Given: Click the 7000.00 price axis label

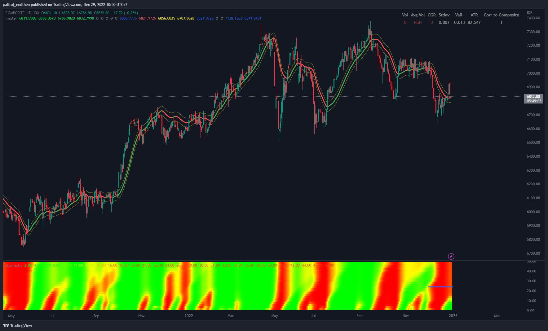Looking at the screenshot, I should click(x=533, y=73).
